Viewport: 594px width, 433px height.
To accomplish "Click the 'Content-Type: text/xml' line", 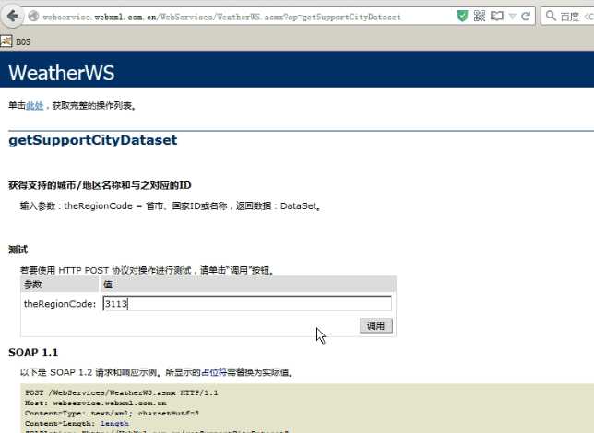I will (x=113, y=414).
